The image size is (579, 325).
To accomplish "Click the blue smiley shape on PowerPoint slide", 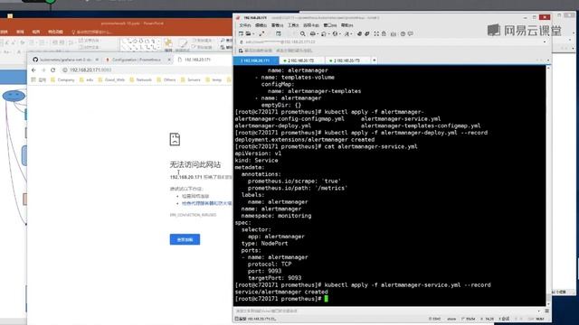I will [x=14, y=96].
